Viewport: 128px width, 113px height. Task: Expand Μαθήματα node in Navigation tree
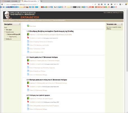tap(5, 39)
